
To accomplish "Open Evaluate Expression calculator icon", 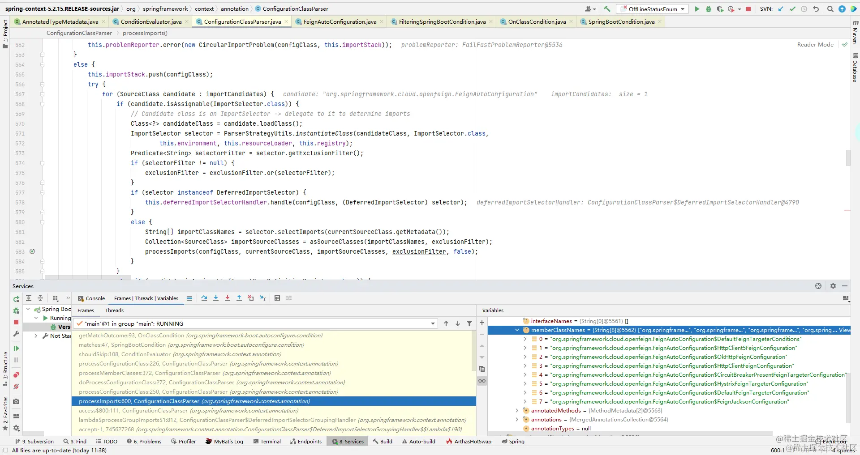I will coord(277,298).
